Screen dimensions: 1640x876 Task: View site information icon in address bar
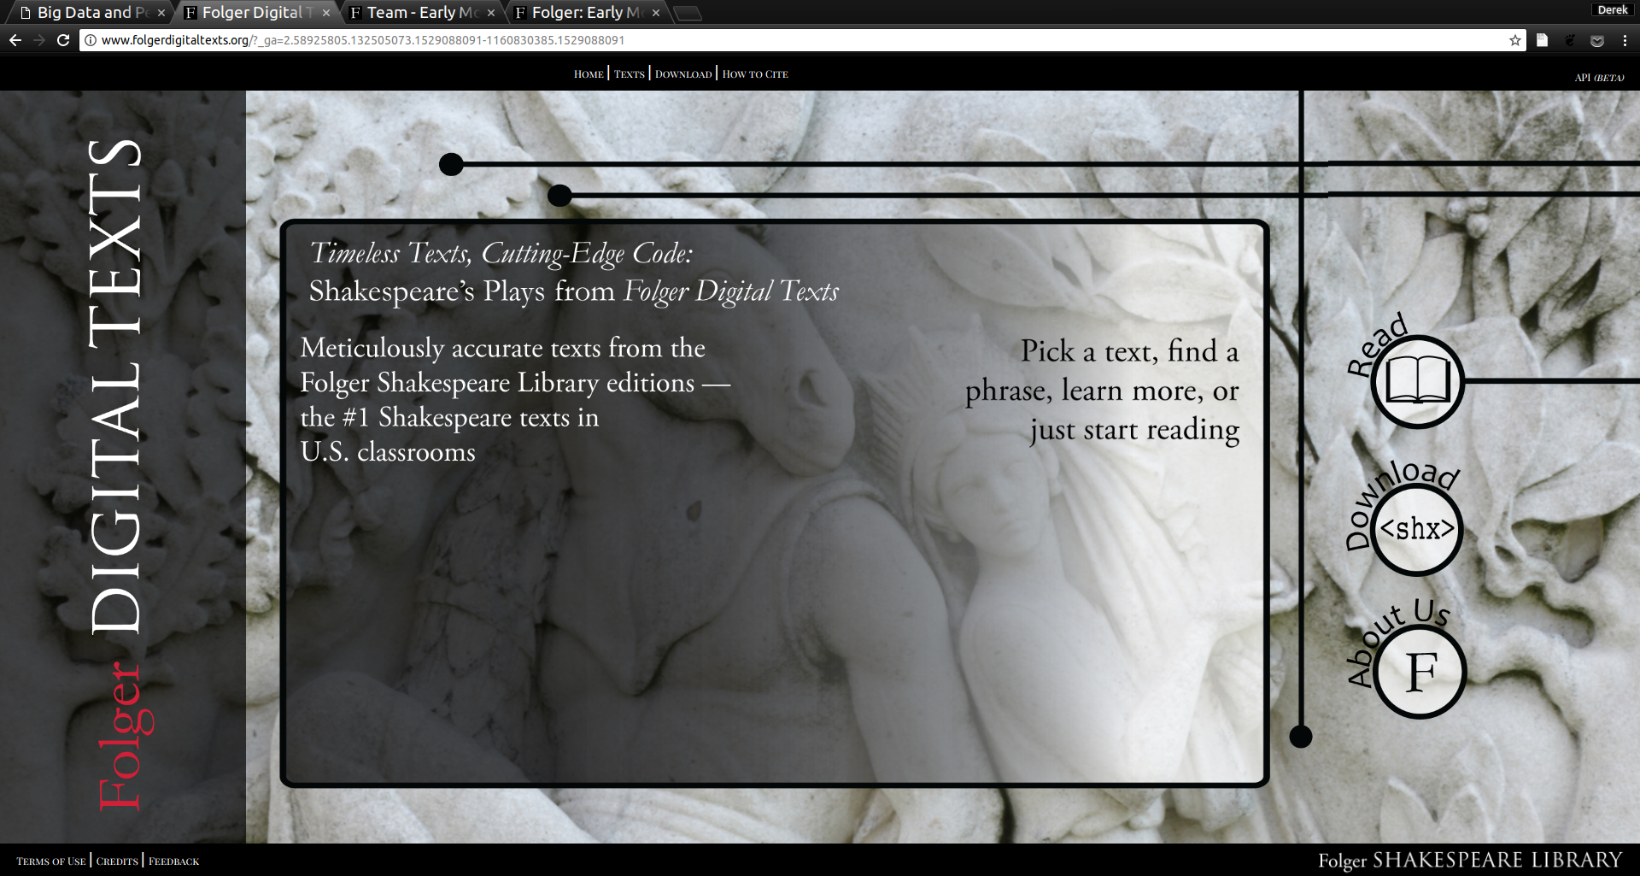(x=90, y=40)
